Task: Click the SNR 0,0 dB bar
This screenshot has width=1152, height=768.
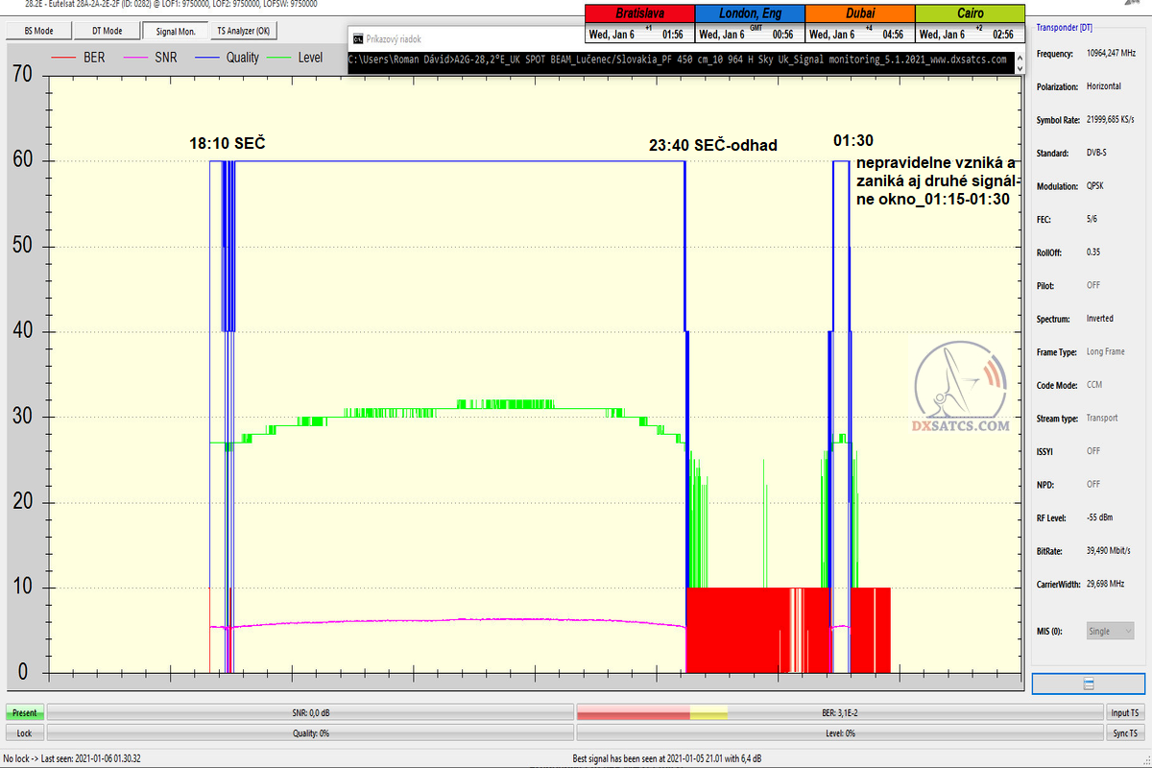Action: pyautogui.click(x=309, y=713)
